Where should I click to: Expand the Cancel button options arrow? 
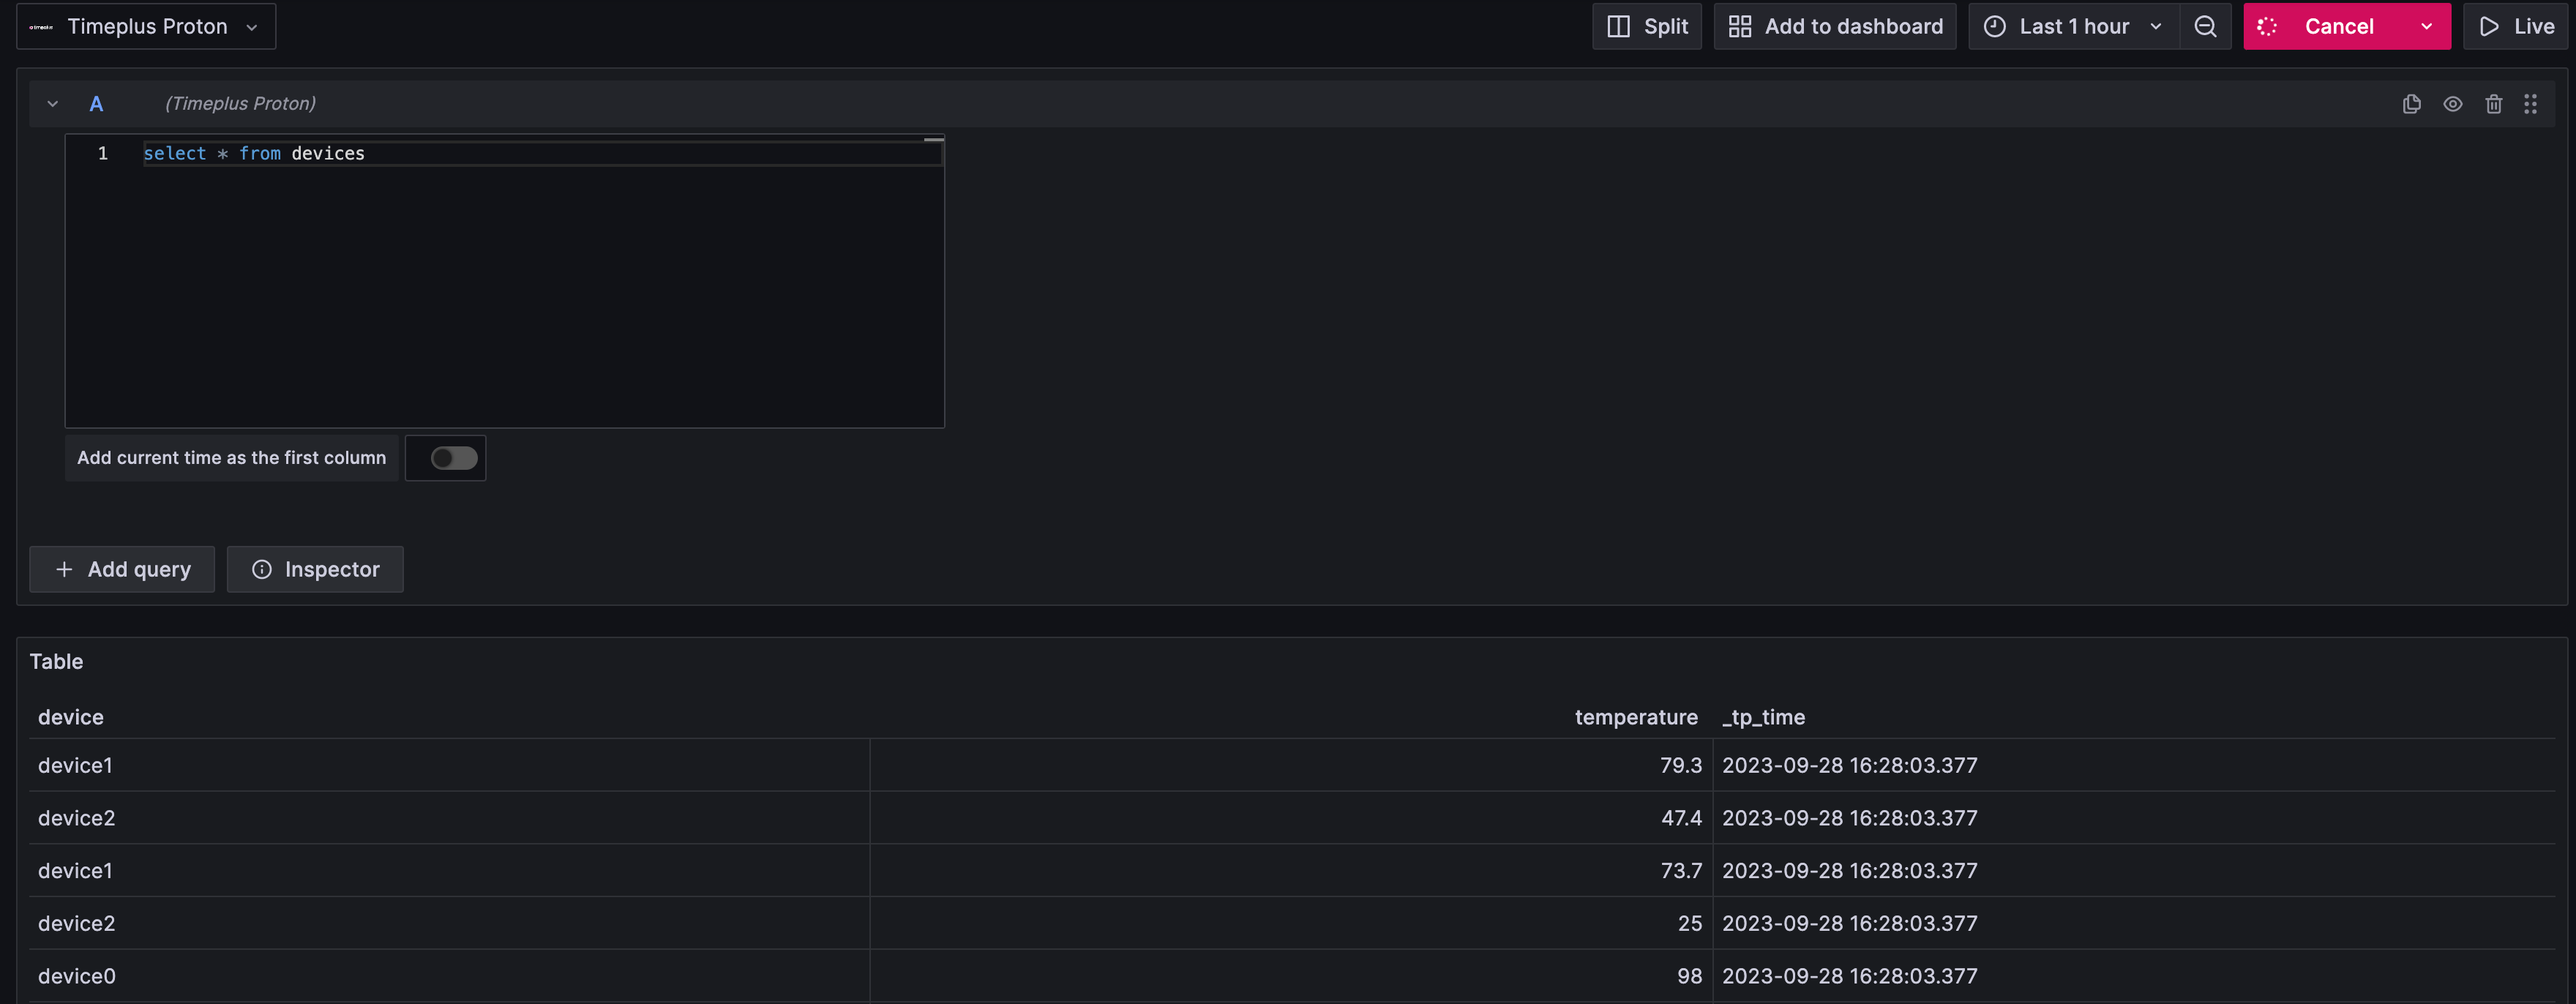click(x=2426, y=27)
